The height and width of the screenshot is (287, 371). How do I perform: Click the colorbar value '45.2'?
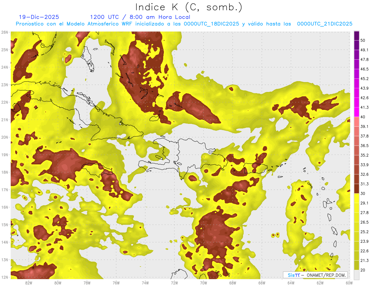pos(364,79)
